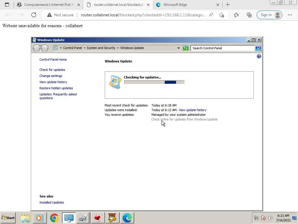This screenshot has width=298, height=224.
Task: Click the Checking for updates progress bar
Action: coord(154,82)
